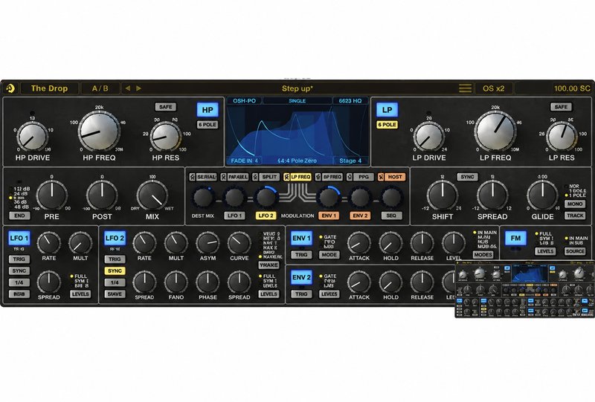Click the SOURCE button in the FM section
This screenshot has height=402, width=595.
pyautogui.click(x=575, y=251)
